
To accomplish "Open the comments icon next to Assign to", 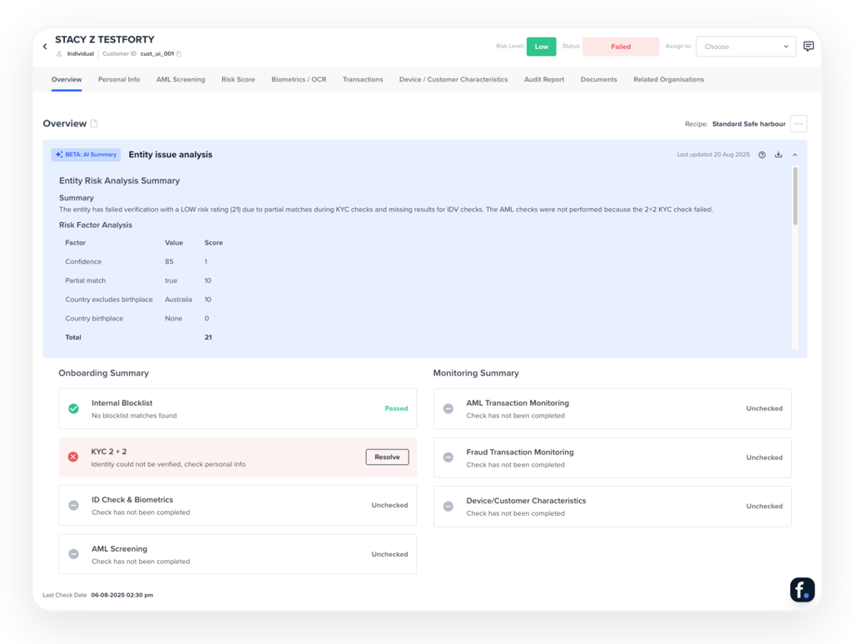I will [808, 47].
